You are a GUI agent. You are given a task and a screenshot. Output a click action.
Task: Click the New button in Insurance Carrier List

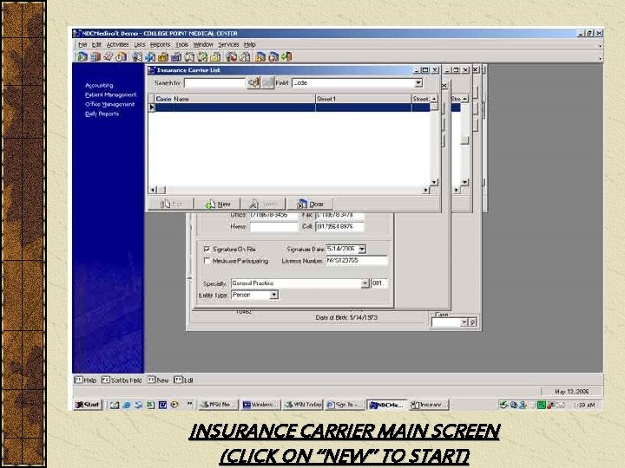pyautogui.click(x=217, y=205)
